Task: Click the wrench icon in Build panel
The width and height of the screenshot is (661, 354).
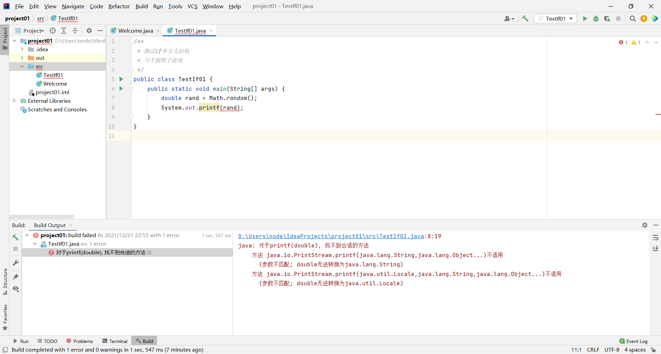Action: coord(15,263)
